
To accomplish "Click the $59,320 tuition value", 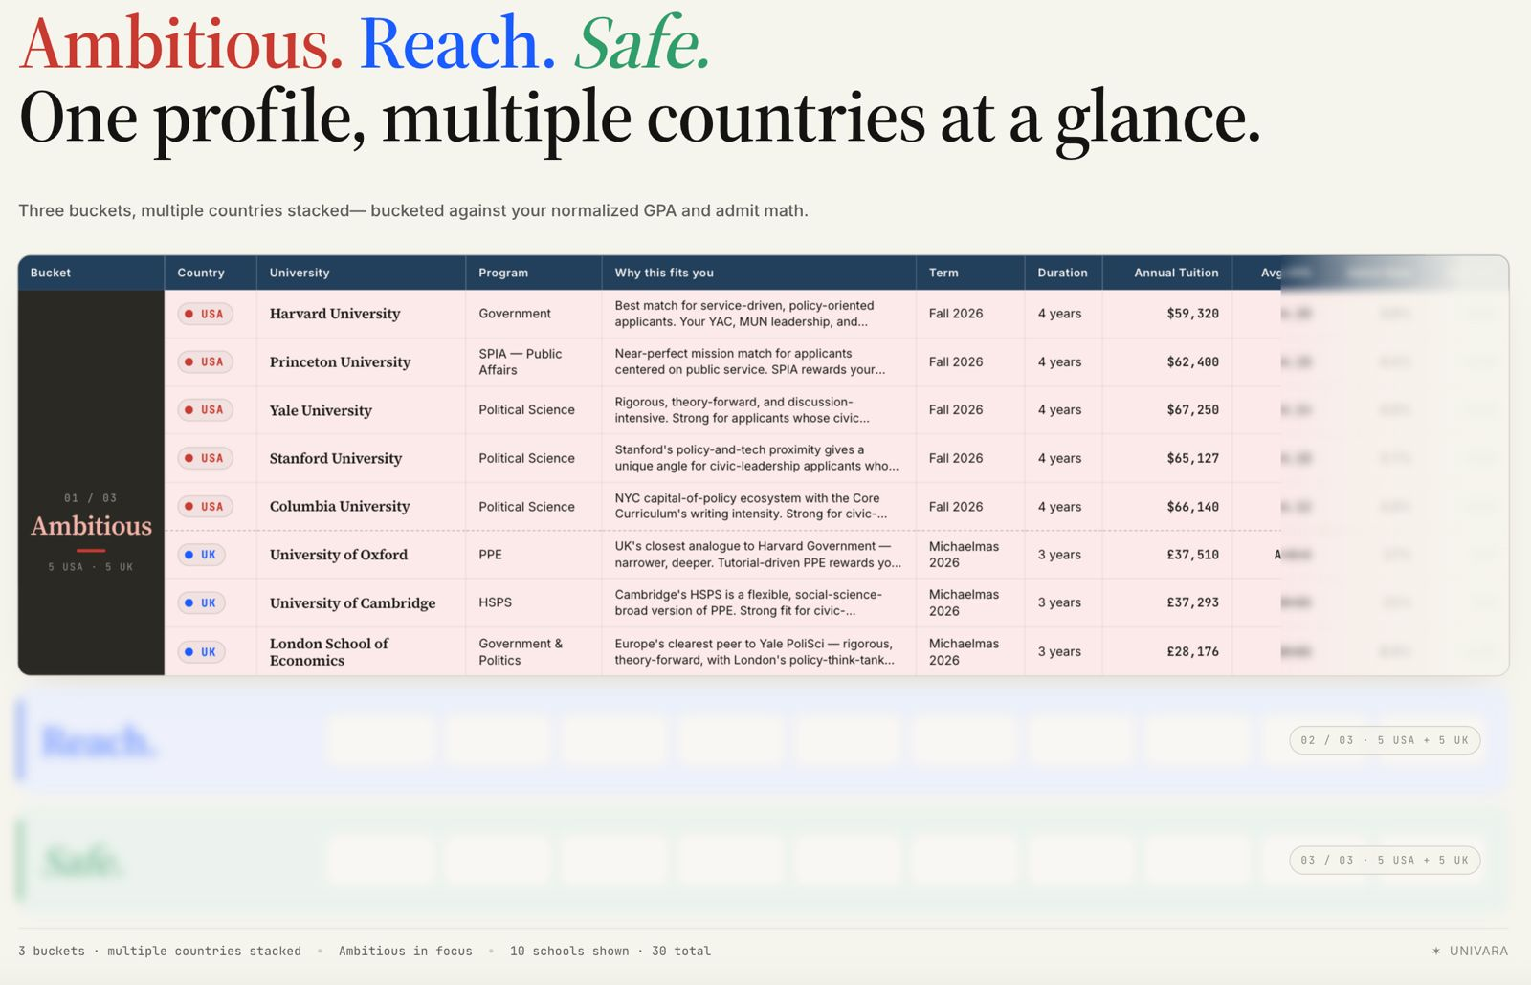I will click(1192, 314).
